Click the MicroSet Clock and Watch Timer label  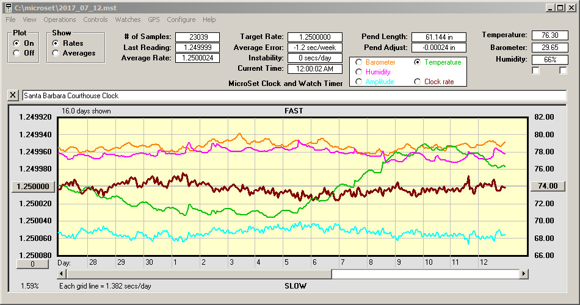click(x=286, y=84)
